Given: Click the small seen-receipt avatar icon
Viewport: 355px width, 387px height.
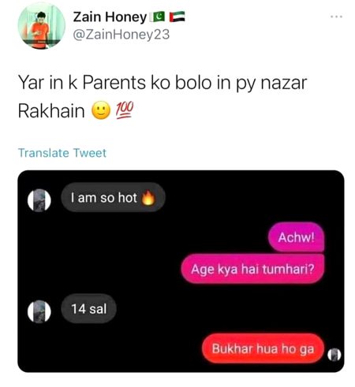Looking at the screenshot, I should click(334, 355).
